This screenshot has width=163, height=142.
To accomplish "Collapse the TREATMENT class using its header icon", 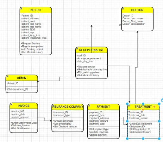I will coord(129,106).
